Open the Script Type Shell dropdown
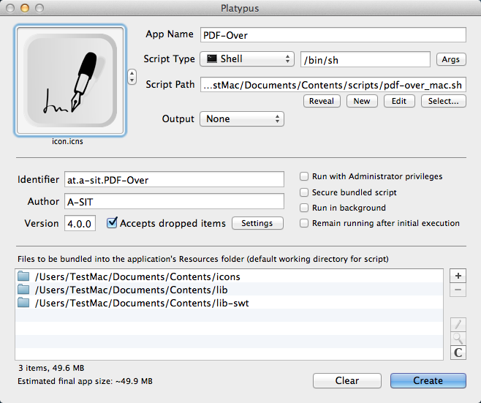Screen dimensions: 481x403 (247, 59)
